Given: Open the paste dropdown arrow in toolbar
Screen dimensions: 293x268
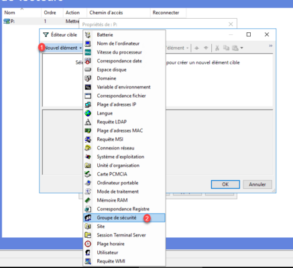Looking at the screenshot, I should pyautogui.click(x=241, y=48).
